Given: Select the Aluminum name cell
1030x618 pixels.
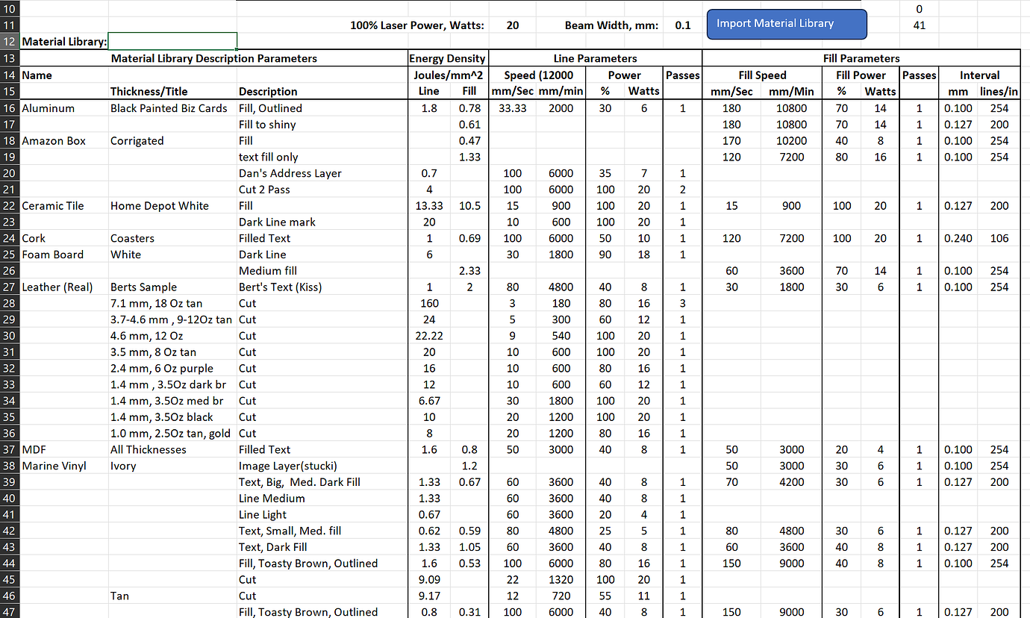Looking at the screenshot, I should [64, 108].
